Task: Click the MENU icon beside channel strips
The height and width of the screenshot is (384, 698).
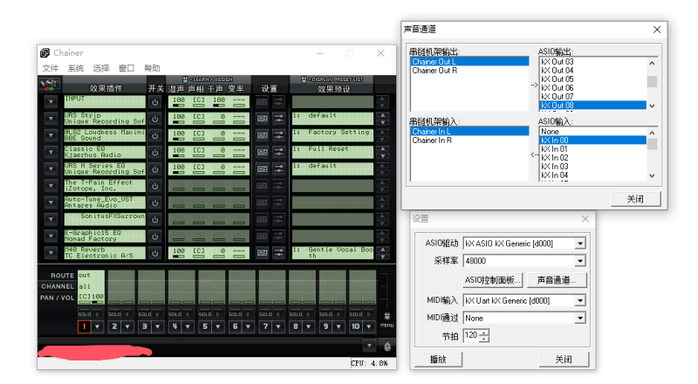Action: [387, 319]
